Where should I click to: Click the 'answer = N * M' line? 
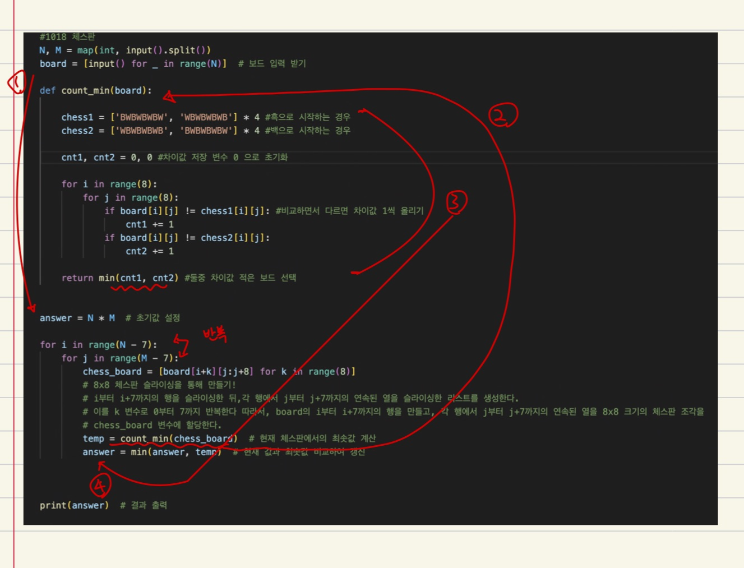[77, 318]
